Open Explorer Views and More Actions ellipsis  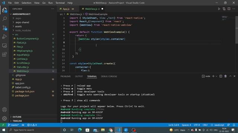coord(52,9)
